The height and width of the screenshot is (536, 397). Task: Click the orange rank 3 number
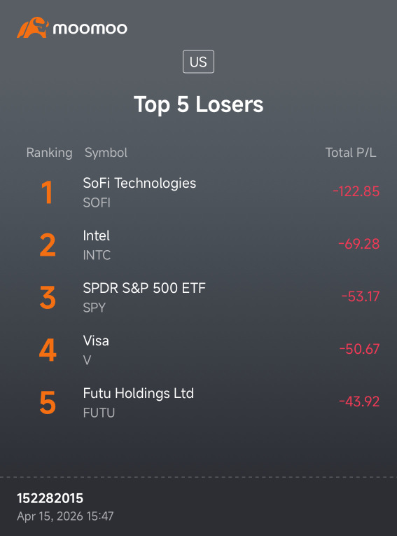48,298
